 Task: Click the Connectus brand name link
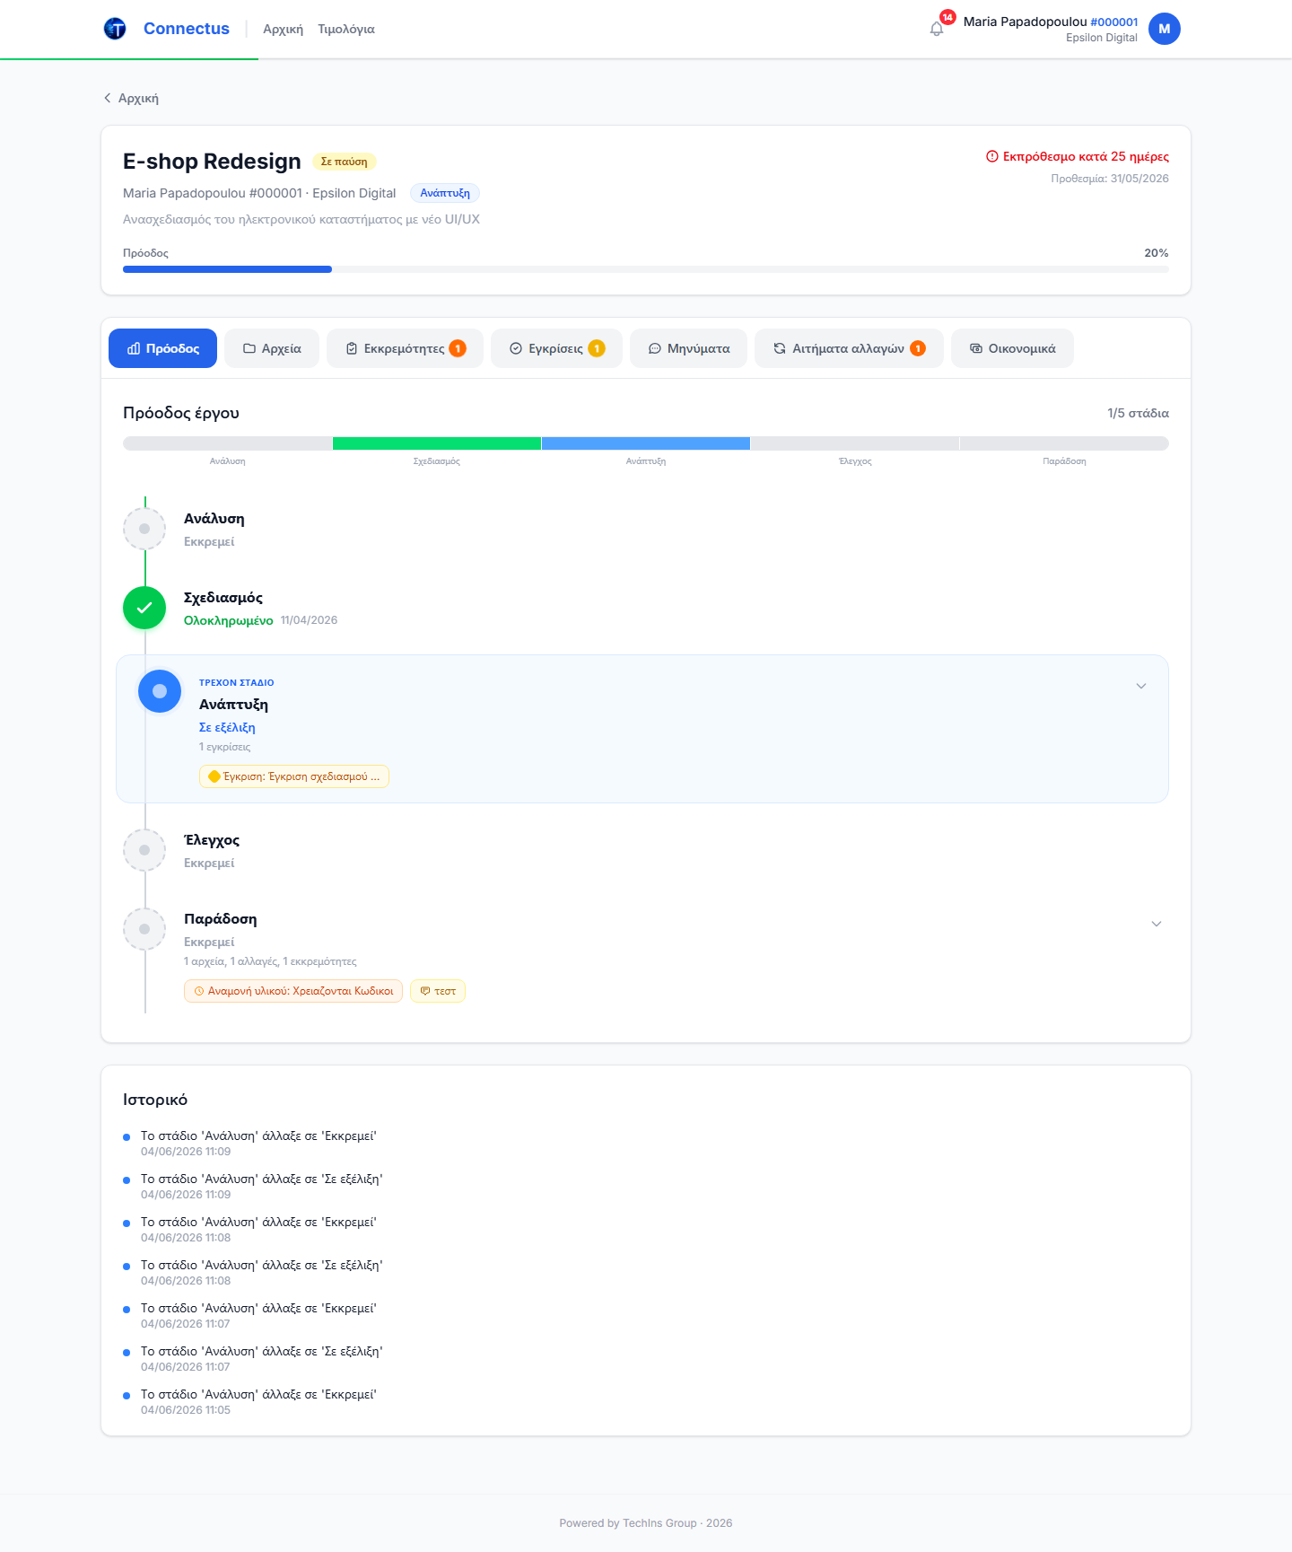pos(187,29)
